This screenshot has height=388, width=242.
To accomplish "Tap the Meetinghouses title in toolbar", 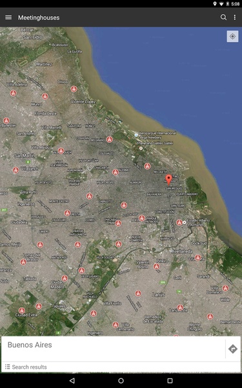I will click(39, 17).
